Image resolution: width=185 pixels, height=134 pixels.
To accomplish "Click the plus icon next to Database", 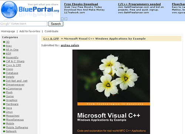I will coord(4,73).
